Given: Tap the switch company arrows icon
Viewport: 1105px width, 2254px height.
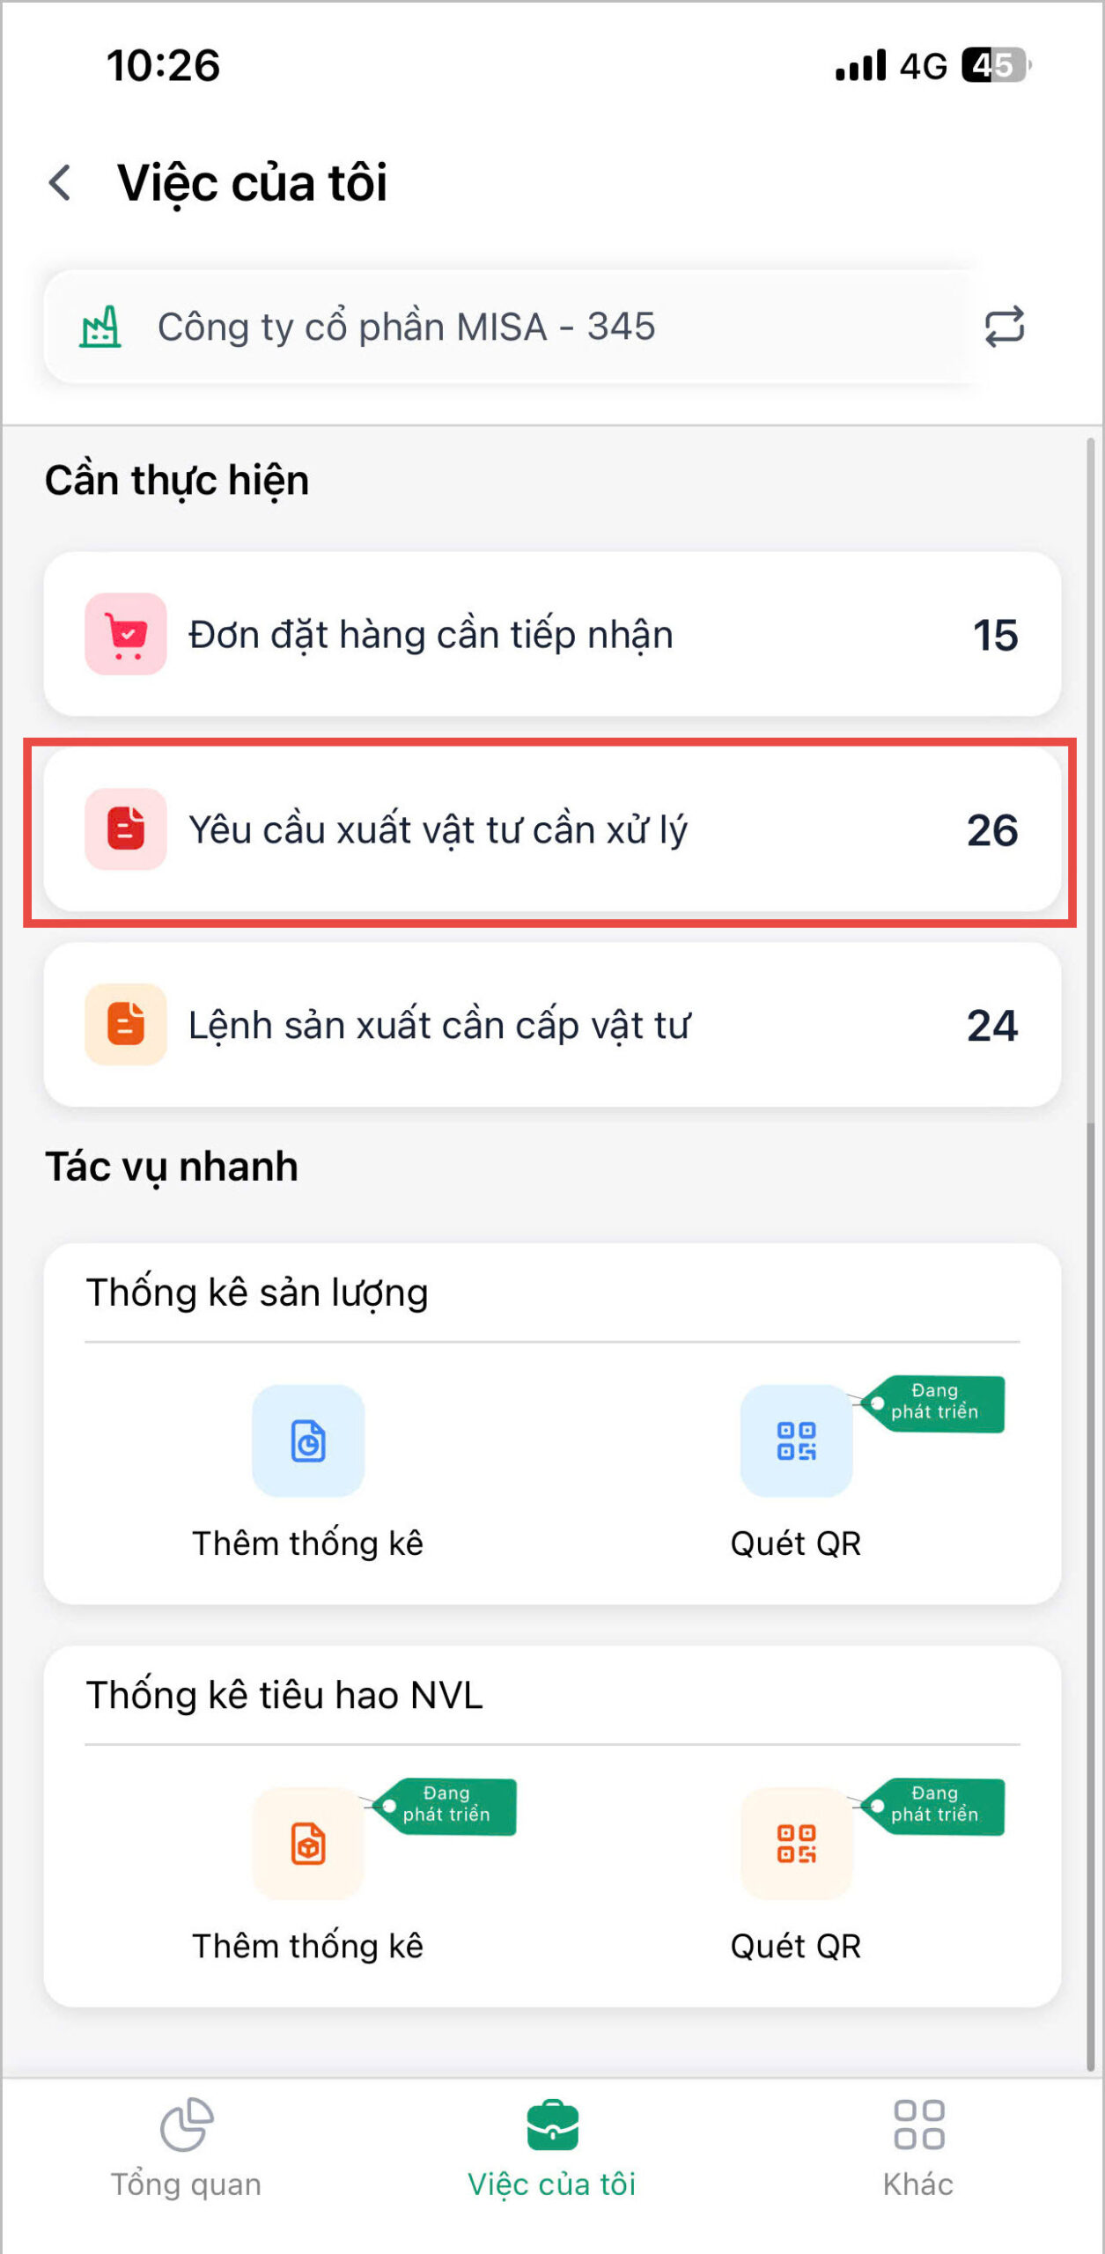Looking at the screenshot, I should click(x=1004, y=327).
